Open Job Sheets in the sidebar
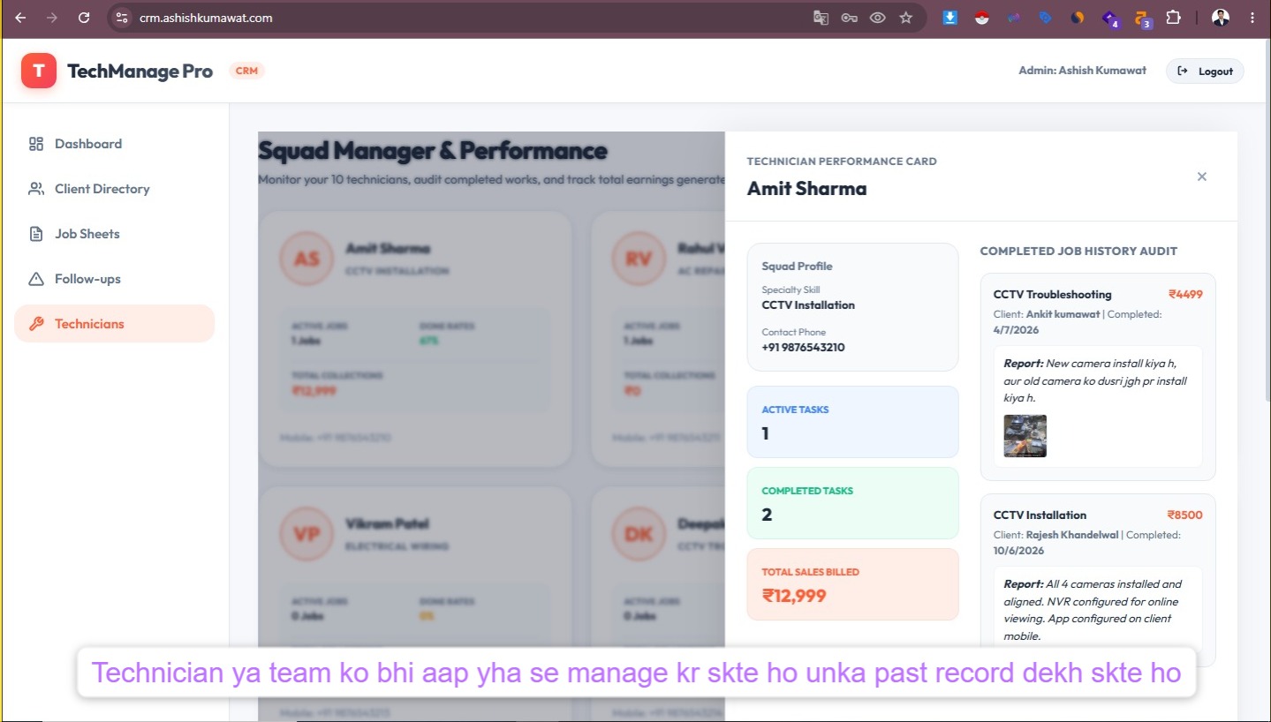 coord(114,234)
